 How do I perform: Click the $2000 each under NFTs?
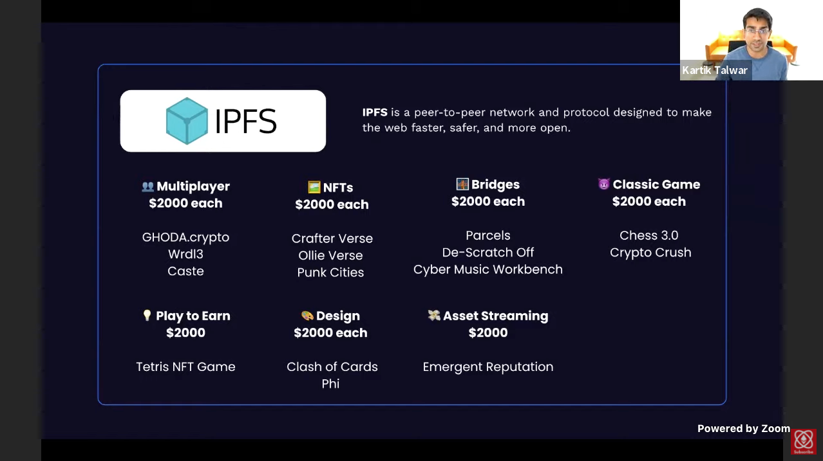[332, 204]
